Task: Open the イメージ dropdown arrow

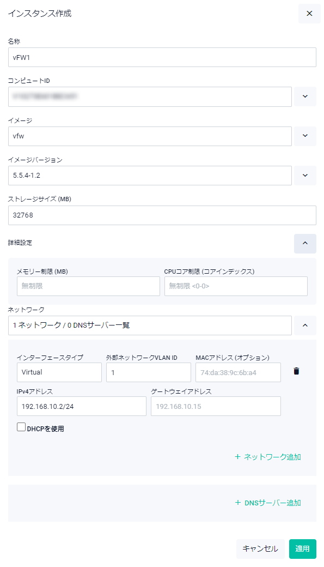Action: (305, 136)
